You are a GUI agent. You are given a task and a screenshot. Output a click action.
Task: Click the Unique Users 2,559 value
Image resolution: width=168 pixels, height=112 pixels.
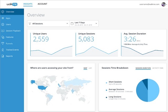(x=41, y=39)
